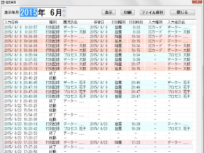Viewport: 204px width, 153px height.
Task: Select the 起動 row at 2015/6/22 15:33:25
Action: pyautogui.click(x=98, y=105)
